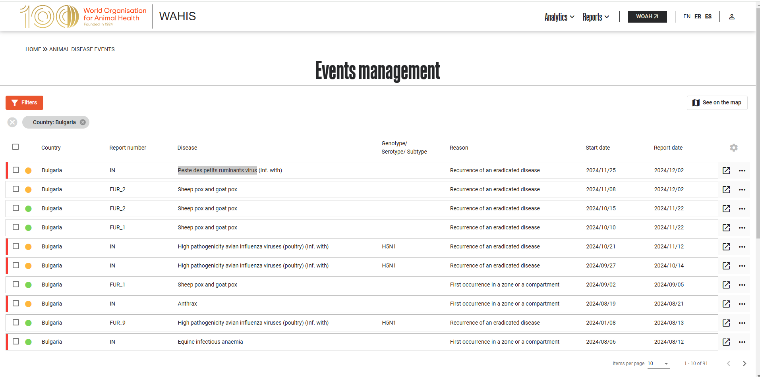Click the orange Filters button
This screenshot has height=377, width=760.
24,103
